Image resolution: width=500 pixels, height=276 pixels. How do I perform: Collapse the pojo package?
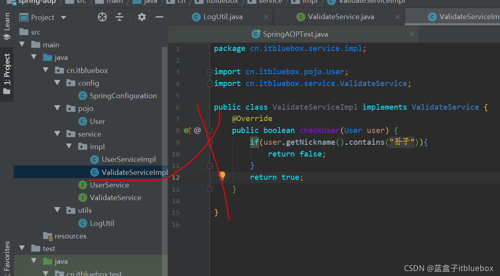57,108
